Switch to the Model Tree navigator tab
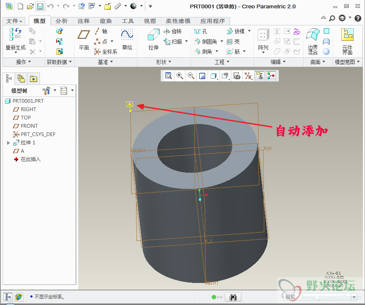Image resolution: width=365 pixels, height=305 pixels. pyautogui.click(x=9, y=78)
